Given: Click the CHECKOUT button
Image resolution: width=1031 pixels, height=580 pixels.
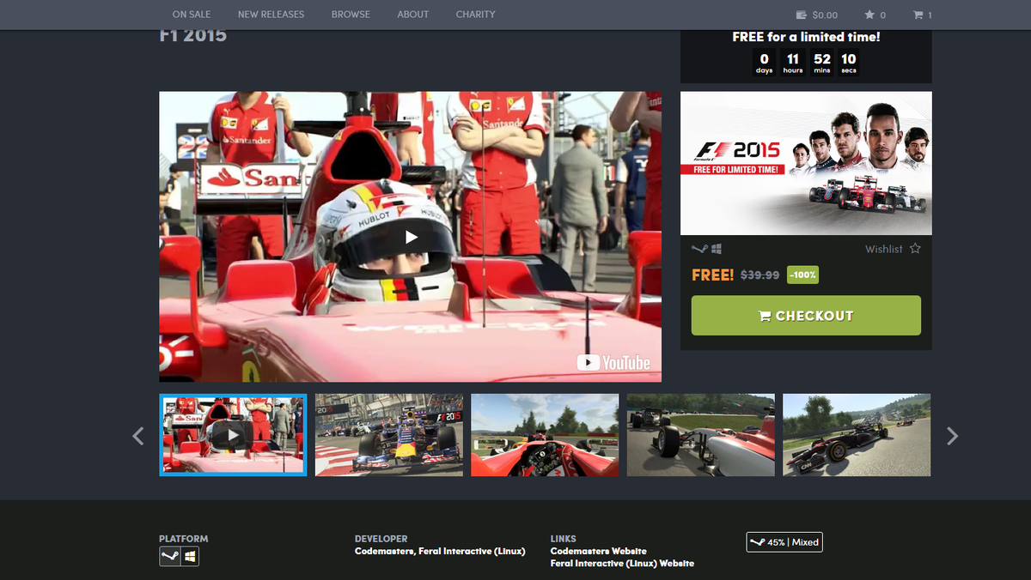Looking at the screenshot, I should [806, 316].
